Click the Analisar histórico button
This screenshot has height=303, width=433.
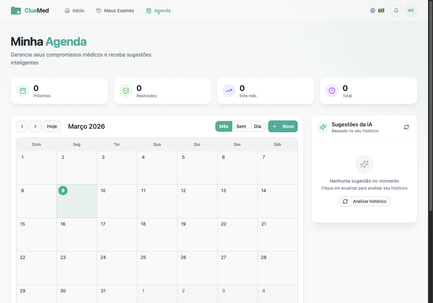coord(364,201)
